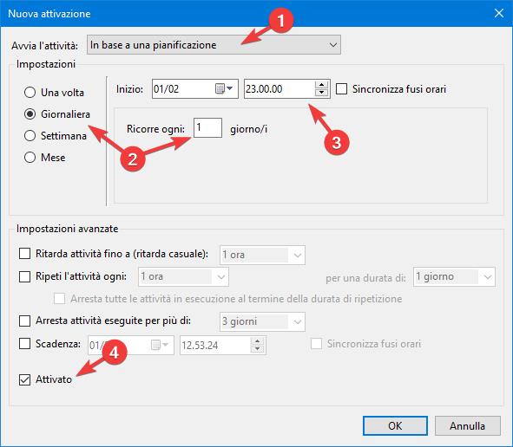
Task: Click the Ricorre ogni days field
Action: 207,128
